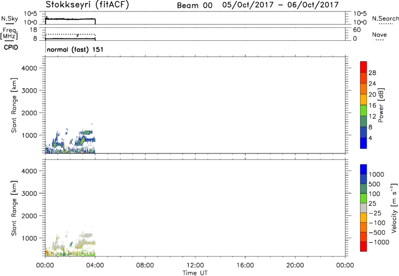The image size is (399, 276).
Task: Click the '60' tick on right Nave axis
Action: coord(357,30)
